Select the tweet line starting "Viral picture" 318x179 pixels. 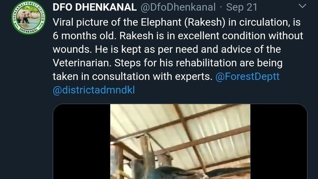(176, 22)
